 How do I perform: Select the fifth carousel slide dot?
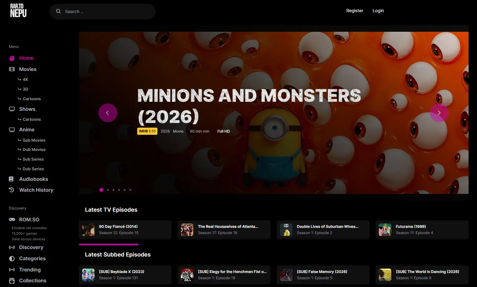[x=125, y=190]
